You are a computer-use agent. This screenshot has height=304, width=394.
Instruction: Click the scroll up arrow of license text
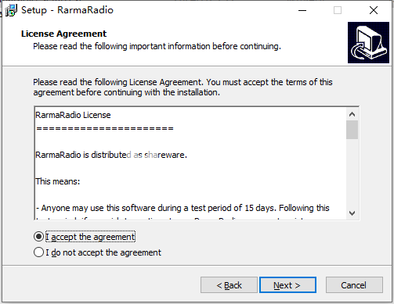coord(352,114)
